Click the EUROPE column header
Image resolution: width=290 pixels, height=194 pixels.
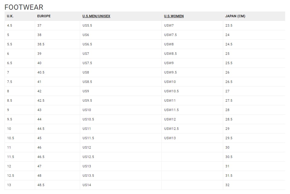click(x=44, y=16)
